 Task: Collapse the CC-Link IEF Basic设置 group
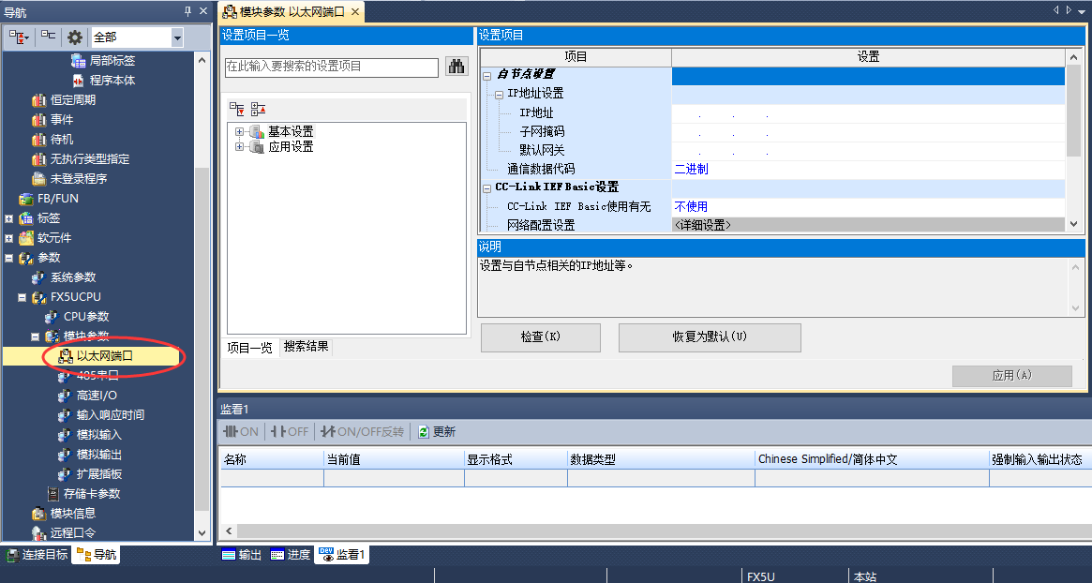tap(486, 187)
